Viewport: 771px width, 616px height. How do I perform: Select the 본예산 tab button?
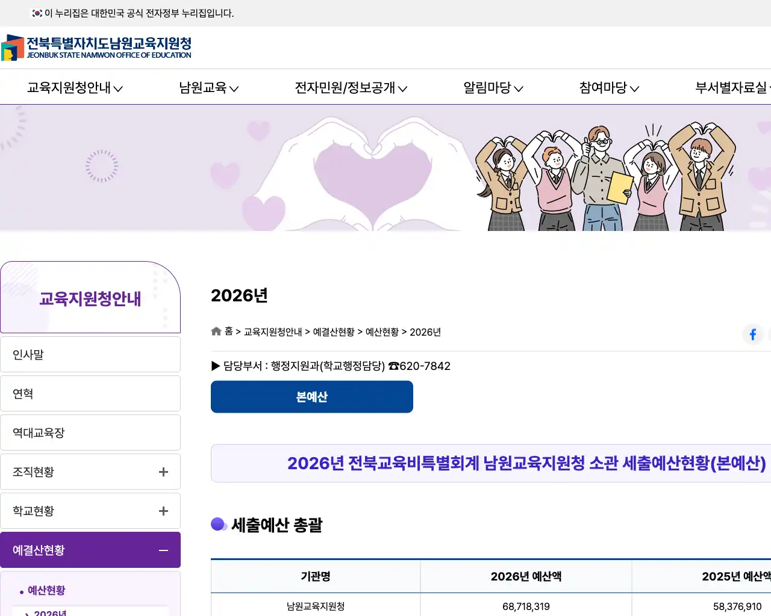(311, 397)
